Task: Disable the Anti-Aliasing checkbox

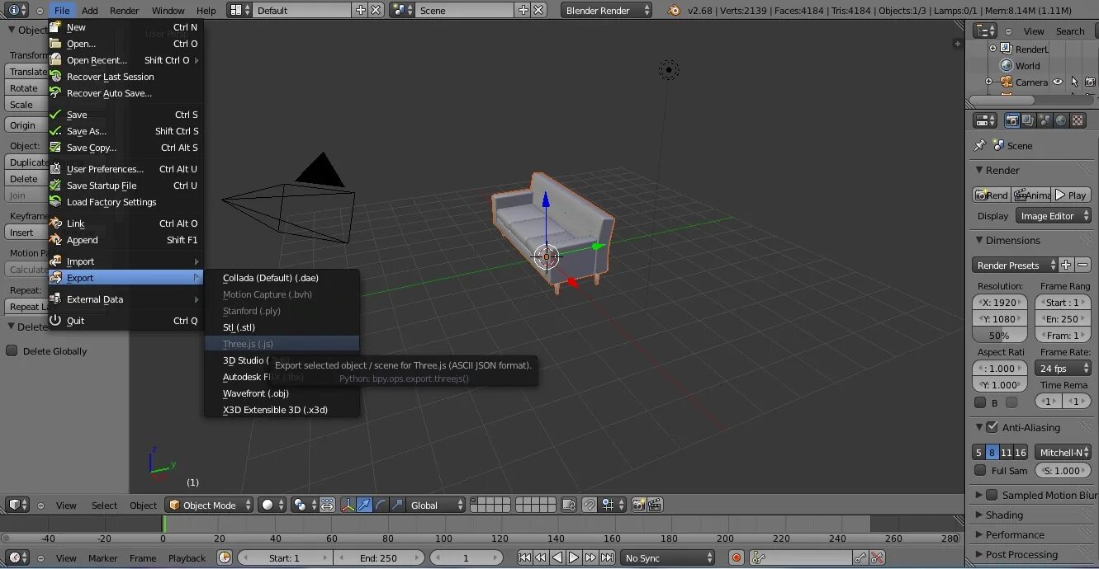Action: (x=992, y=427)
